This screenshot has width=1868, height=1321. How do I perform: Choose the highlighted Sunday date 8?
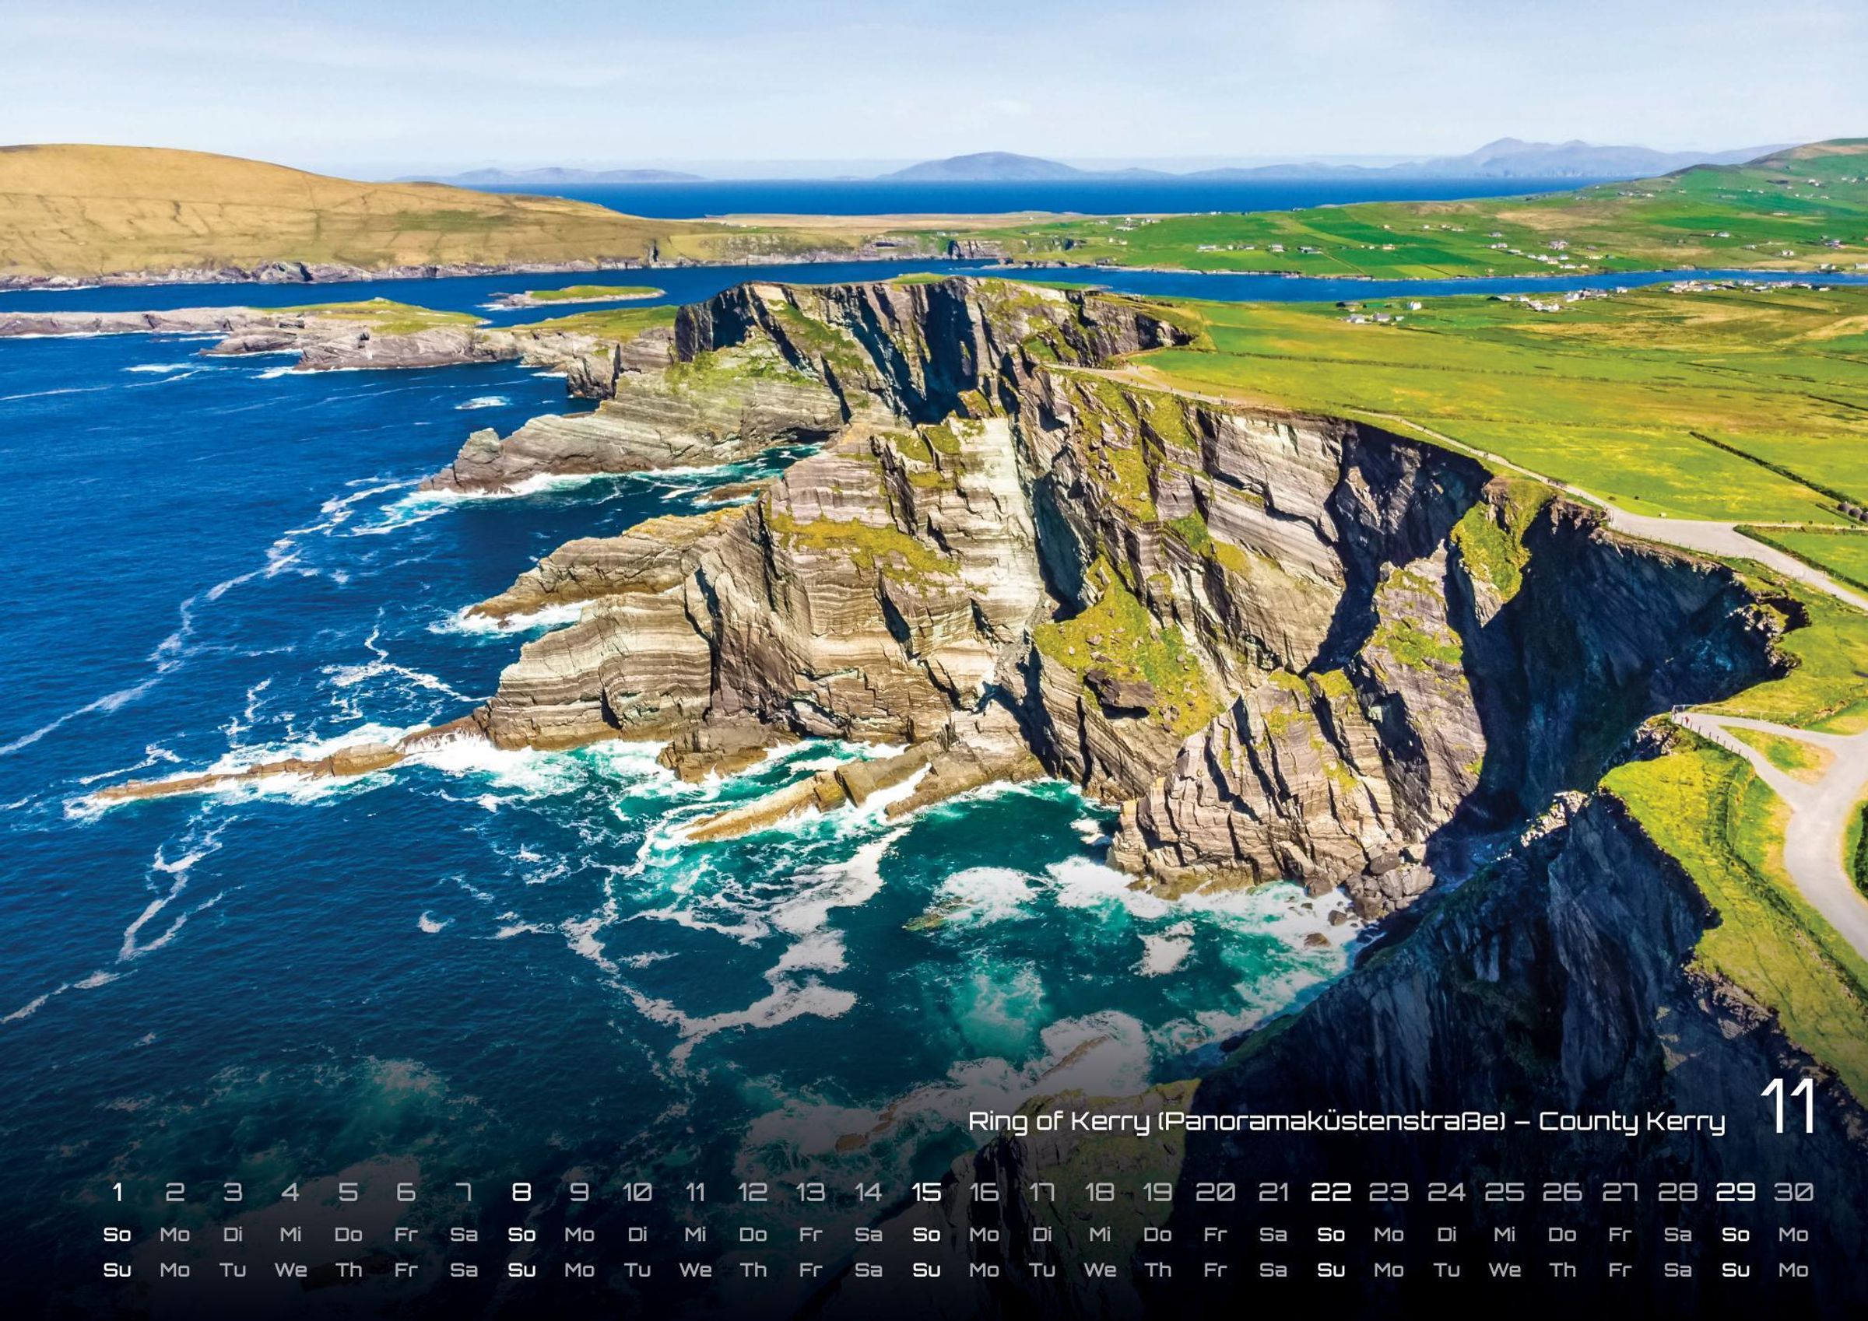[521, 1193]
